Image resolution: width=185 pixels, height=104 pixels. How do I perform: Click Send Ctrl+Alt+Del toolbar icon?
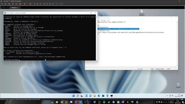pyautogui.click(x=30, y=4)
